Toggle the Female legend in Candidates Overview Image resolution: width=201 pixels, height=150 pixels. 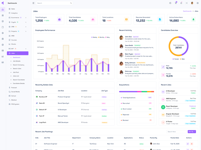pos(176,59)
